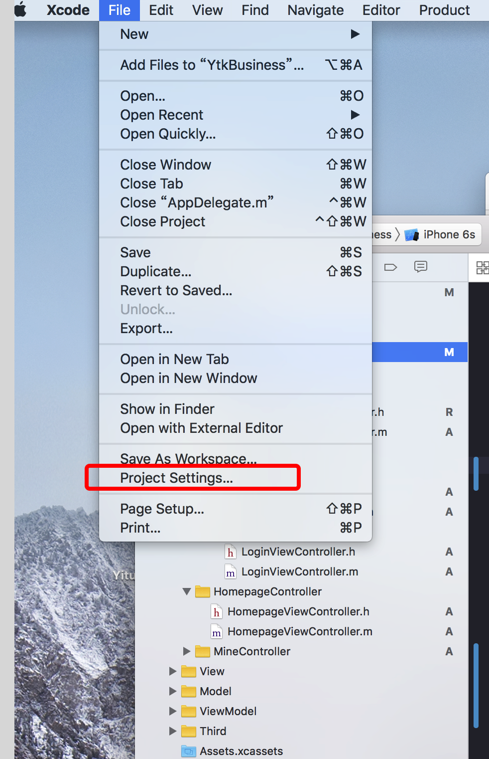Choose Add Files to "YtkBusiness"
Screen dimensions: 489x759
click(x=236, y=65)
